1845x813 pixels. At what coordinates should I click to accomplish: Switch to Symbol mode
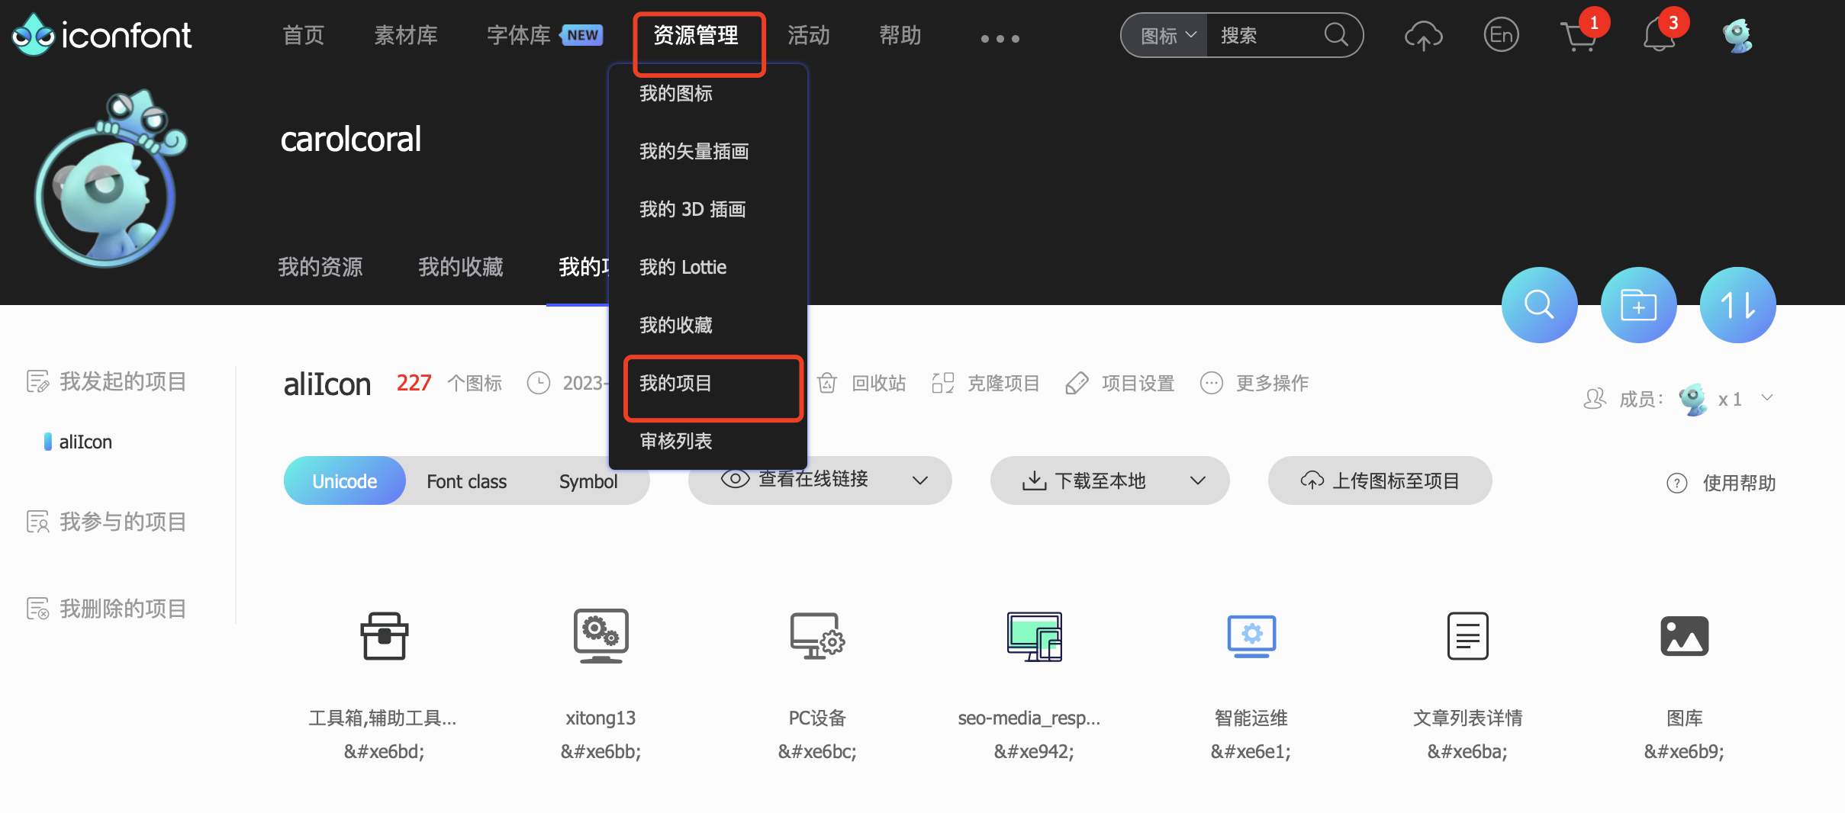point(588,481)
